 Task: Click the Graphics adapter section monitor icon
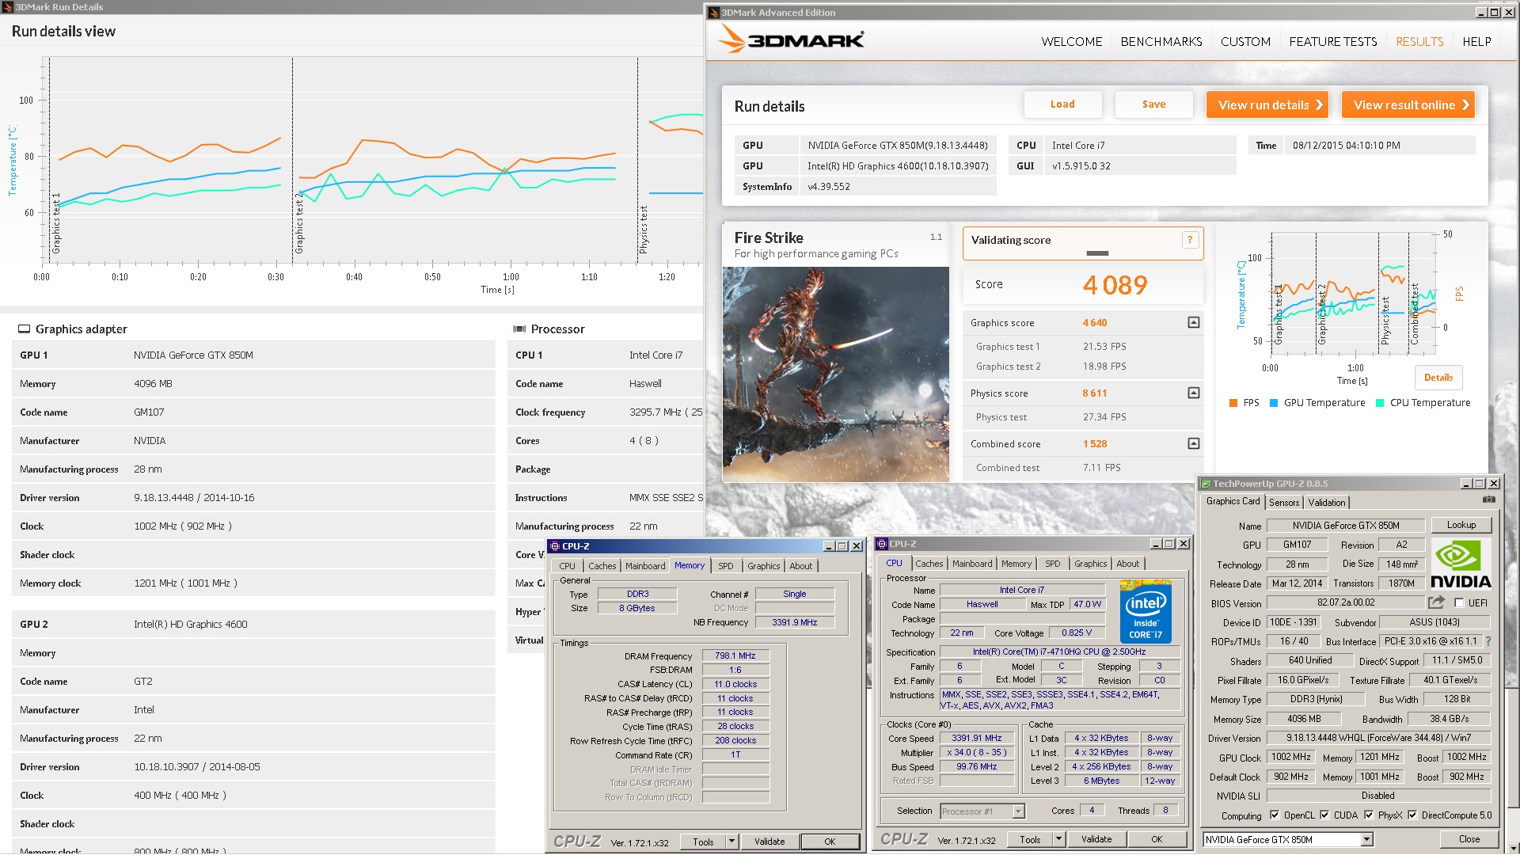[x=24, y=329]
